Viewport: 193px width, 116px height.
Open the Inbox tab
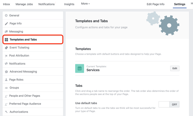tap(6, 4)
